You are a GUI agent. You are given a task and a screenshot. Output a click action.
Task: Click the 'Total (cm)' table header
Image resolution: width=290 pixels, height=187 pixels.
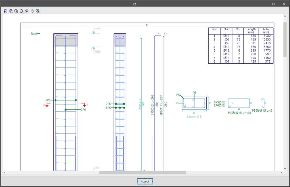point(266,31)
